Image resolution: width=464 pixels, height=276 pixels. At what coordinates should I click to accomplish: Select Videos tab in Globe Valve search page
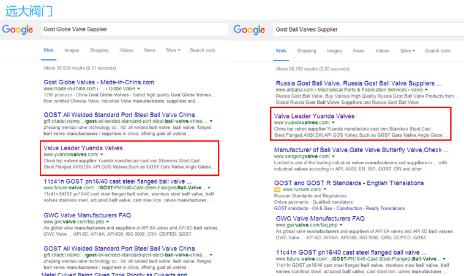[x=126, y=50]
